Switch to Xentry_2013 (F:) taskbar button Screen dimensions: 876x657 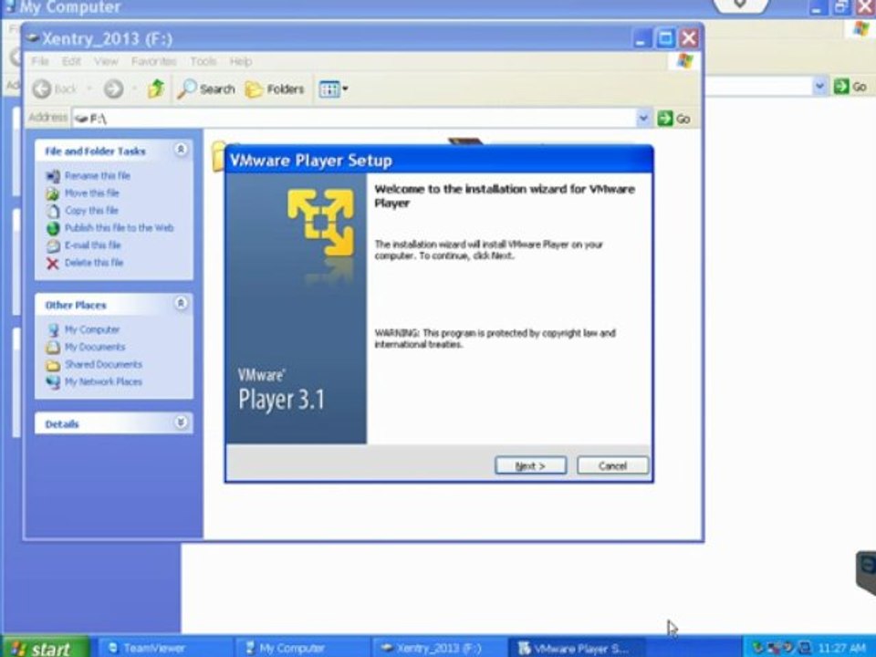coord(439,648)
